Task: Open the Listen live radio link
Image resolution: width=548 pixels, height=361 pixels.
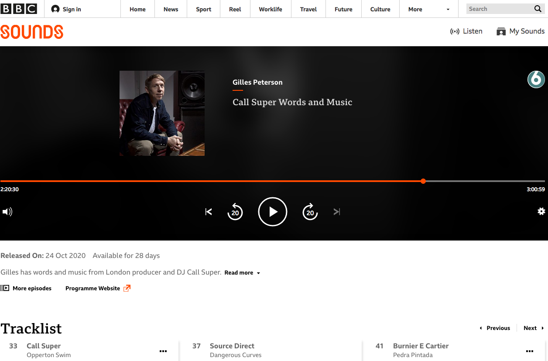Action: click(x=466, y=31)
